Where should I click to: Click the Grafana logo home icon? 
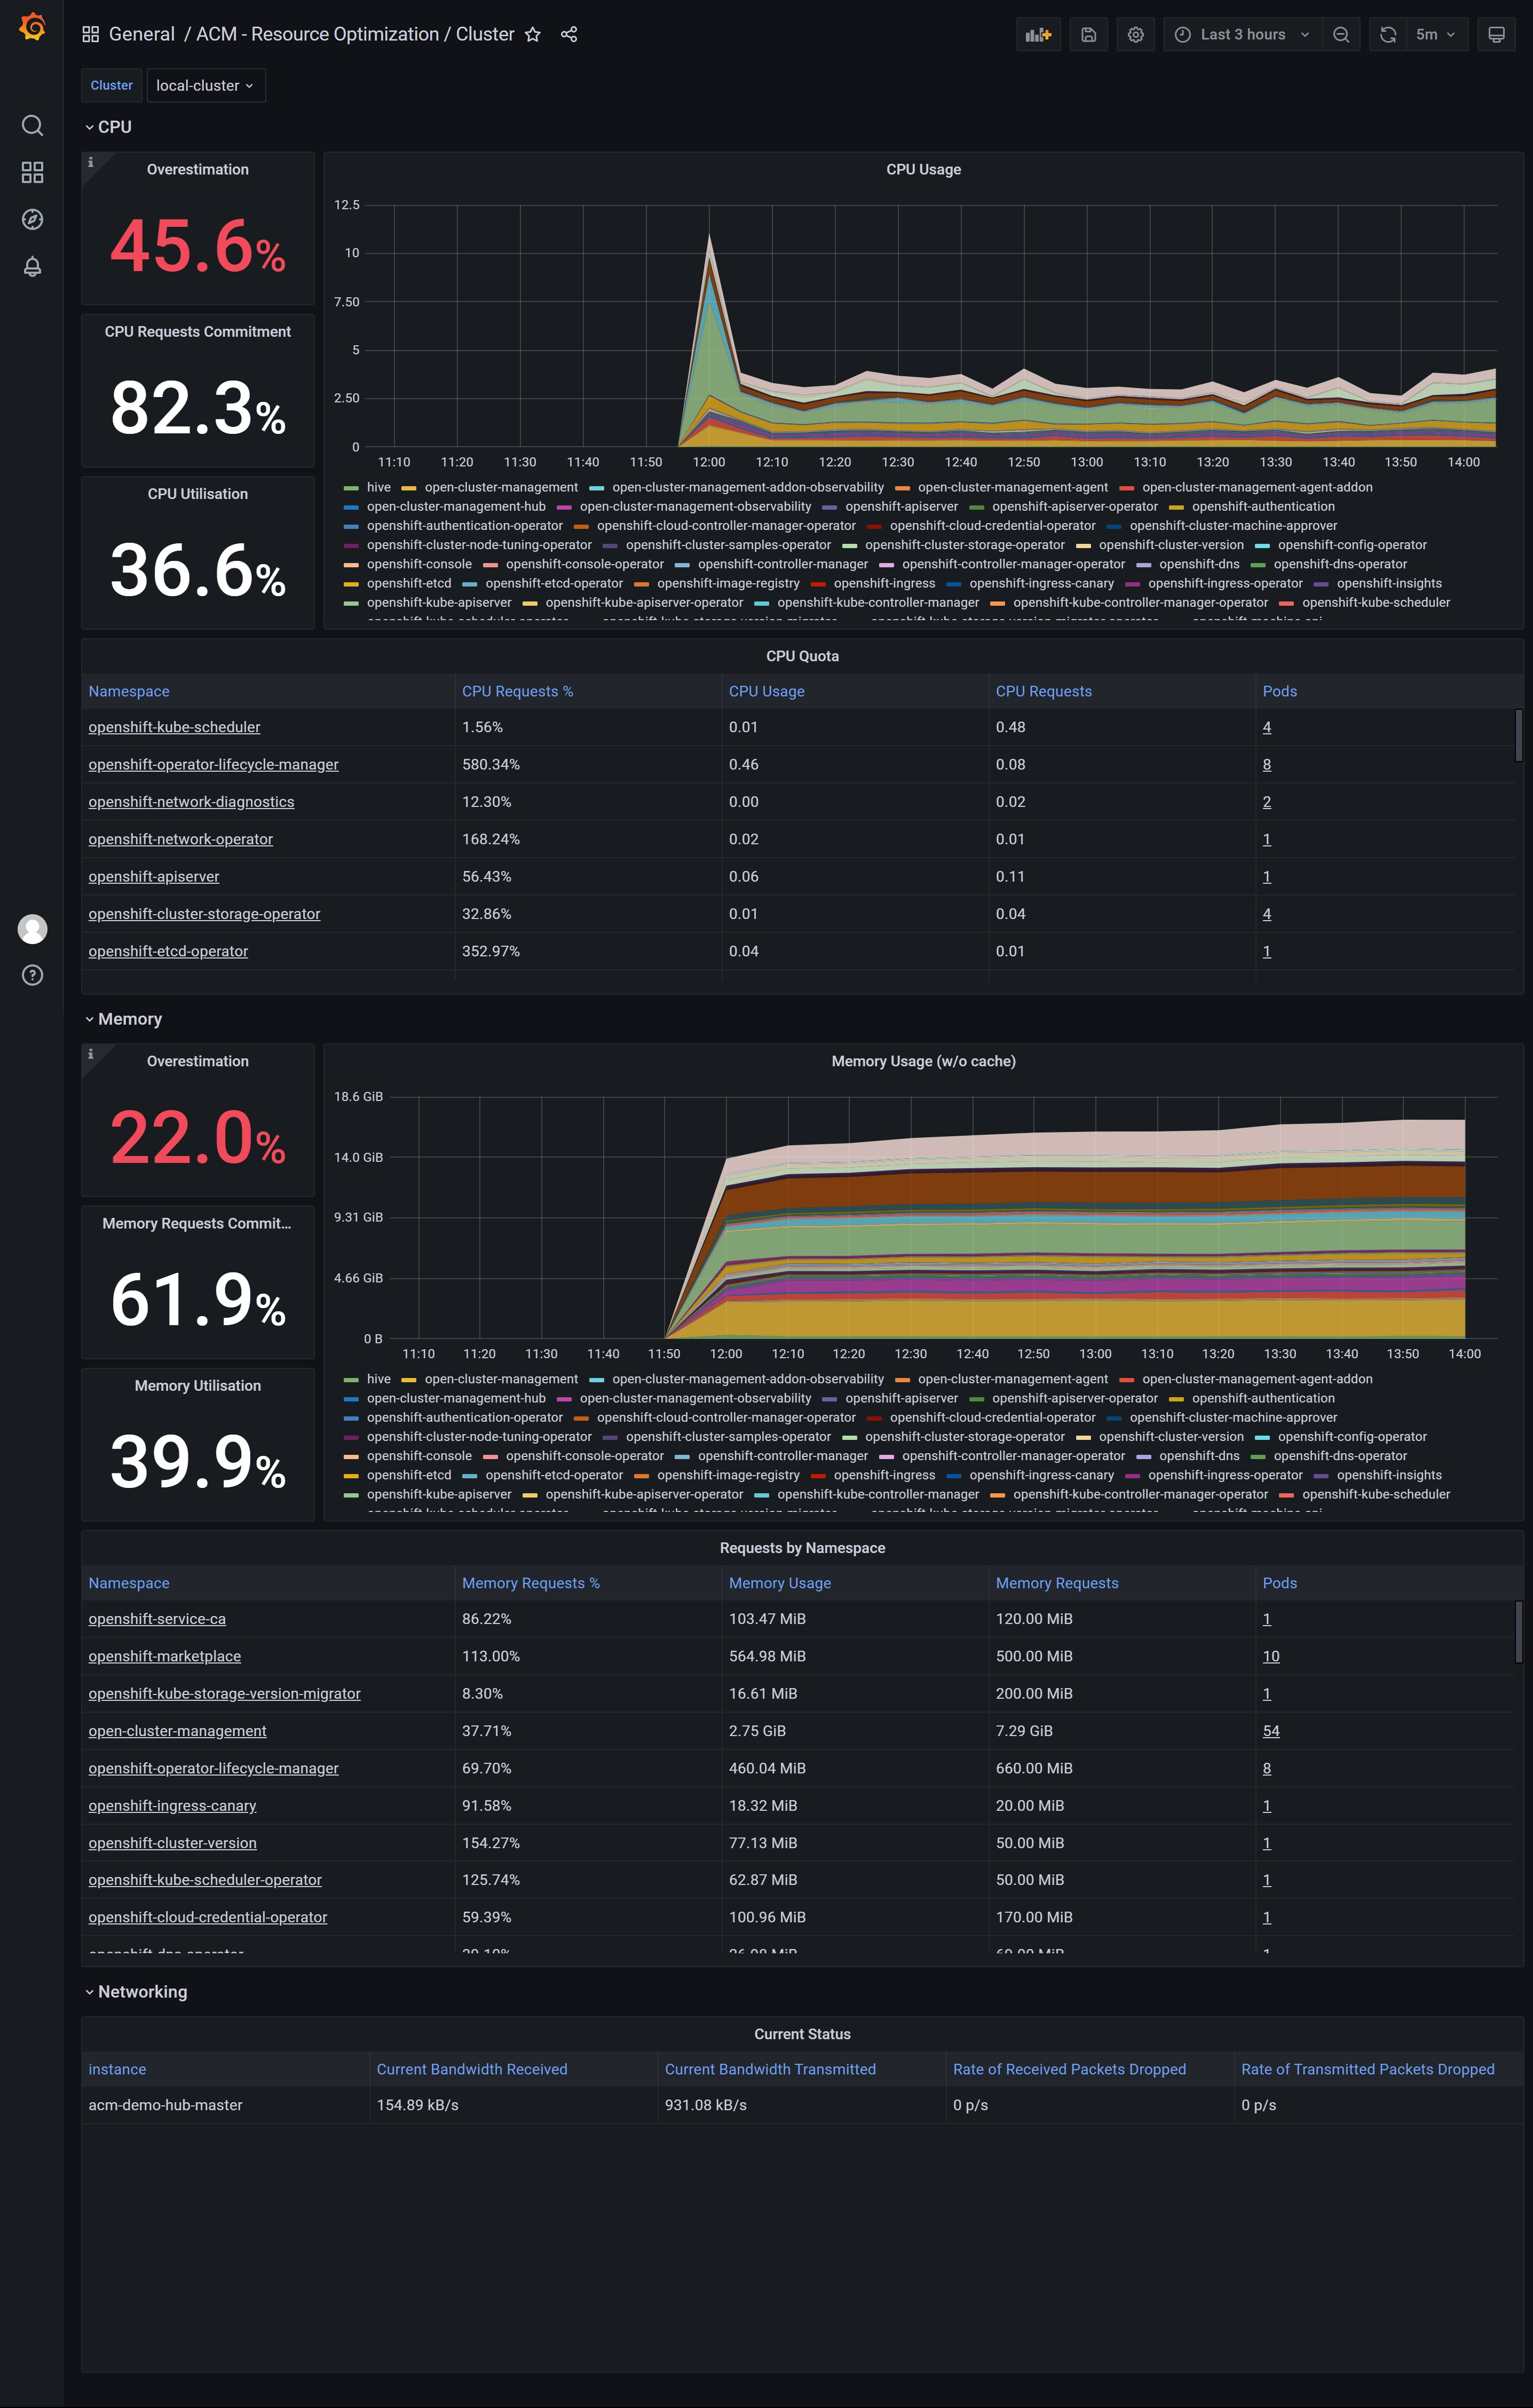pyautogui.click(x=32, y=27)
